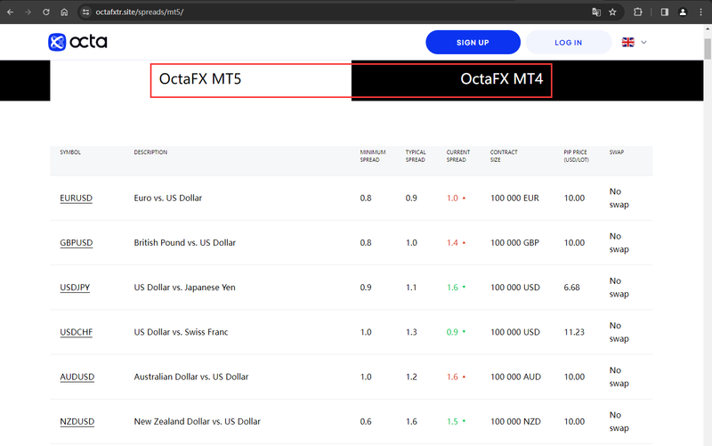Viewport: 712px width, 446px height.
Task: Click USDJPY minimum spread 0.9
Action: (366, 287)
